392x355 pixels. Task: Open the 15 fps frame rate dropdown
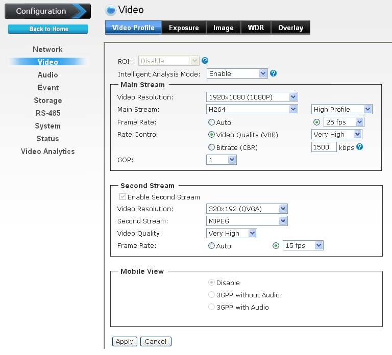pyautogui.click(x=303, y=245)
